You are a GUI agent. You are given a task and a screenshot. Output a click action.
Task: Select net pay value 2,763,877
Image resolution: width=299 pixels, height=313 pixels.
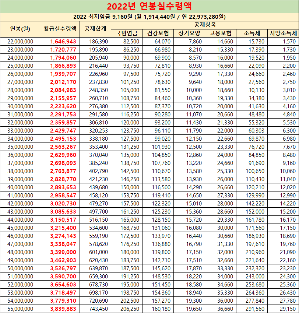click(x=63, y=171)
